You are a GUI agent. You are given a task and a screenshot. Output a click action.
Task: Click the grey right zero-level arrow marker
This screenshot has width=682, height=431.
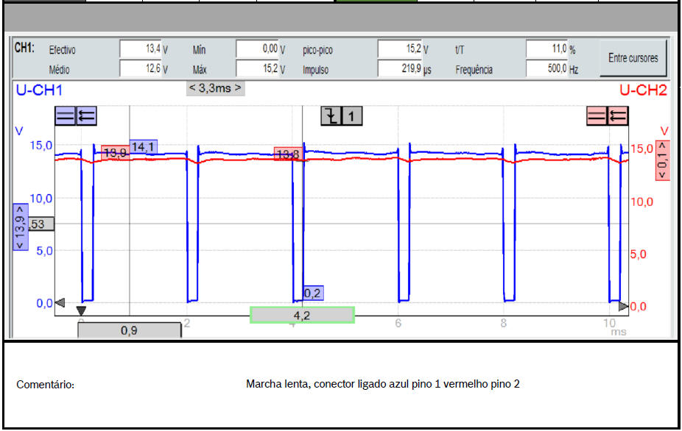(623, 306)
